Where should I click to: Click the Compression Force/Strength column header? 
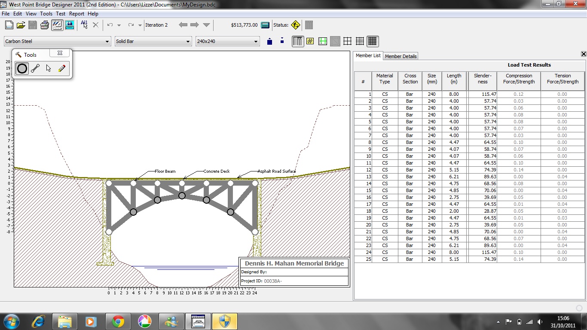pyautogui.click(x=519, y=79)
